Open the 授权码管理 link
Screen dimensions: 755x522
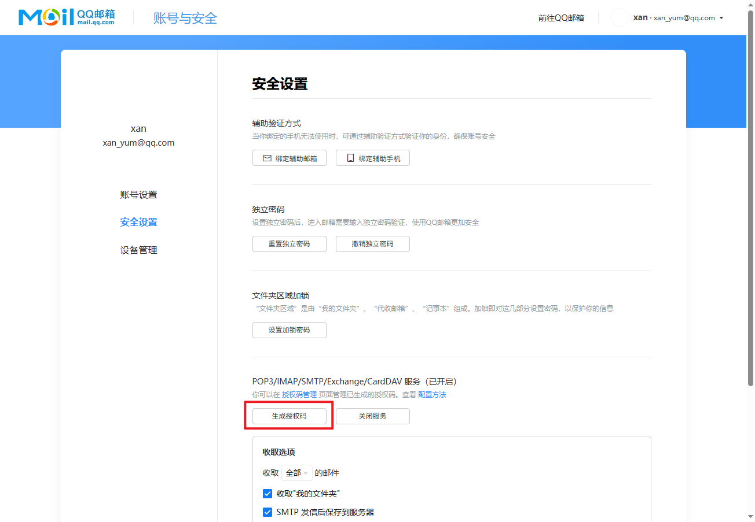[299, 395]
